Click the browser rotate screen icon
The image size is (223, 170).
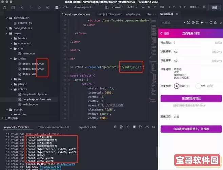188,22
